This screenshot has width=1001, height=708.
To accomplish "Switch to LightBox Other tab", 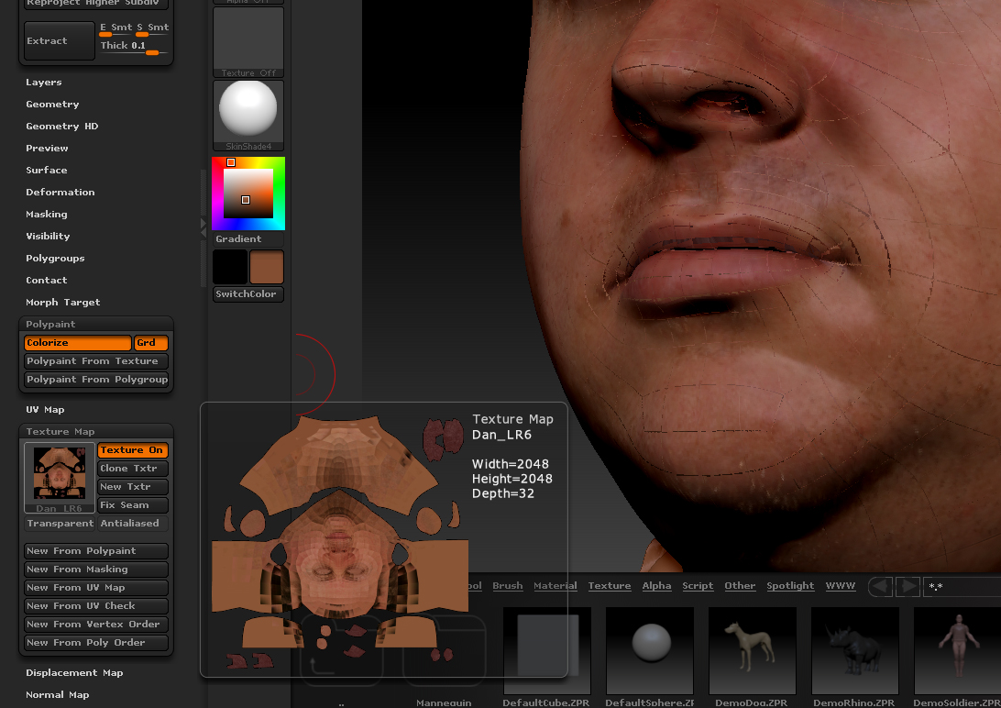I will coord(739,586).
